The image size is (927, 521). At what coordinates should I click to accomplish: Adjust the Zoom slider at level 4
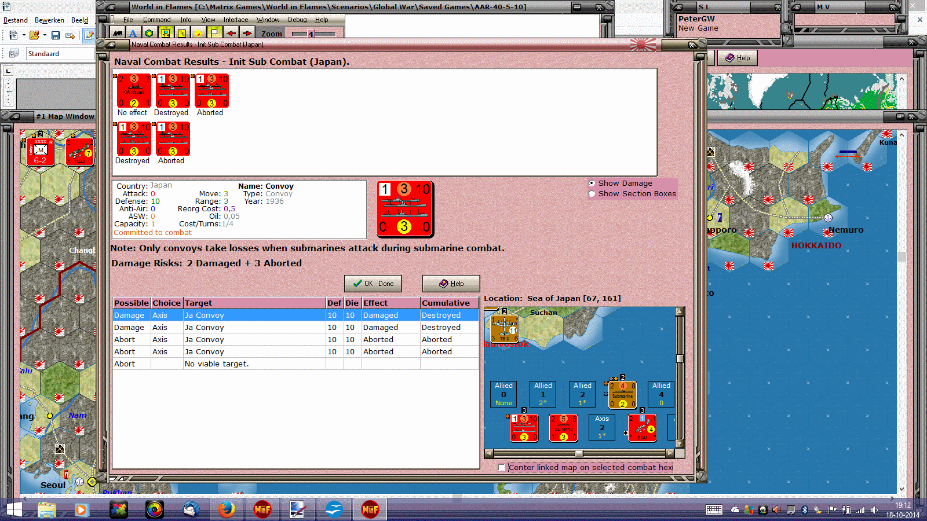[311, 34]
